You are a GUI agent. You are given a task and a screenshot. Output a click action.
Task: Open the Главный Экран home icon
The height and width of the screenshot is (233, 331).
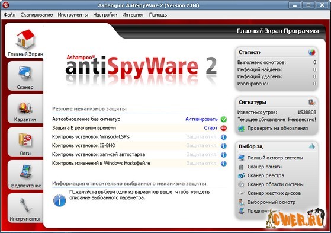[x=25, y=39]
